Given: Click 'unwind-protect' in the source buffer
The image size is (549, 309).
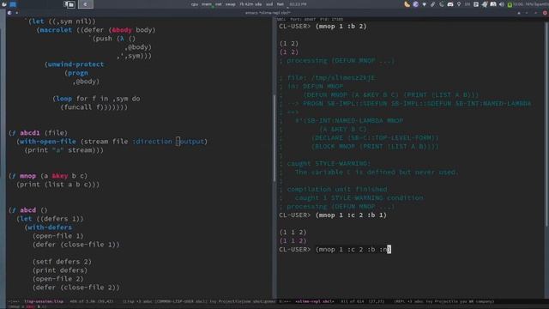Looking at the screenshot, I should pos(75,64).
